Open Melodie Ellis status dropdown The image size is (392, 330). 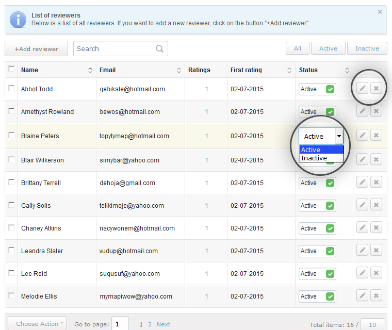click(317, 296)
